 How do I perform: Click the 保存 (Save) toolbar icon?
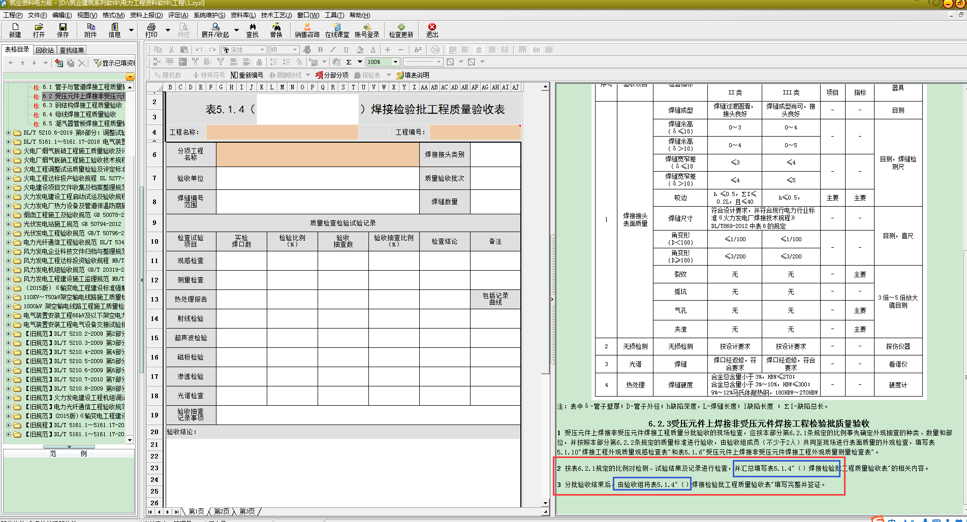pos(63,30)
